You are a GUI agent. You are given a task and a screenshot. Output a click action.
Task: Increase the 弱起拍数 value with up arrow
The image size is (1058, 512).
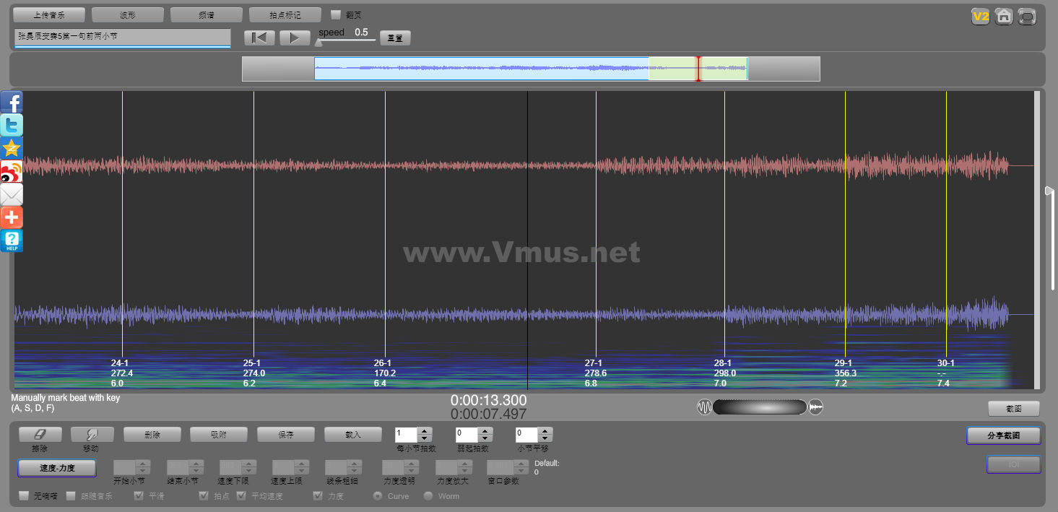point(485,431)
